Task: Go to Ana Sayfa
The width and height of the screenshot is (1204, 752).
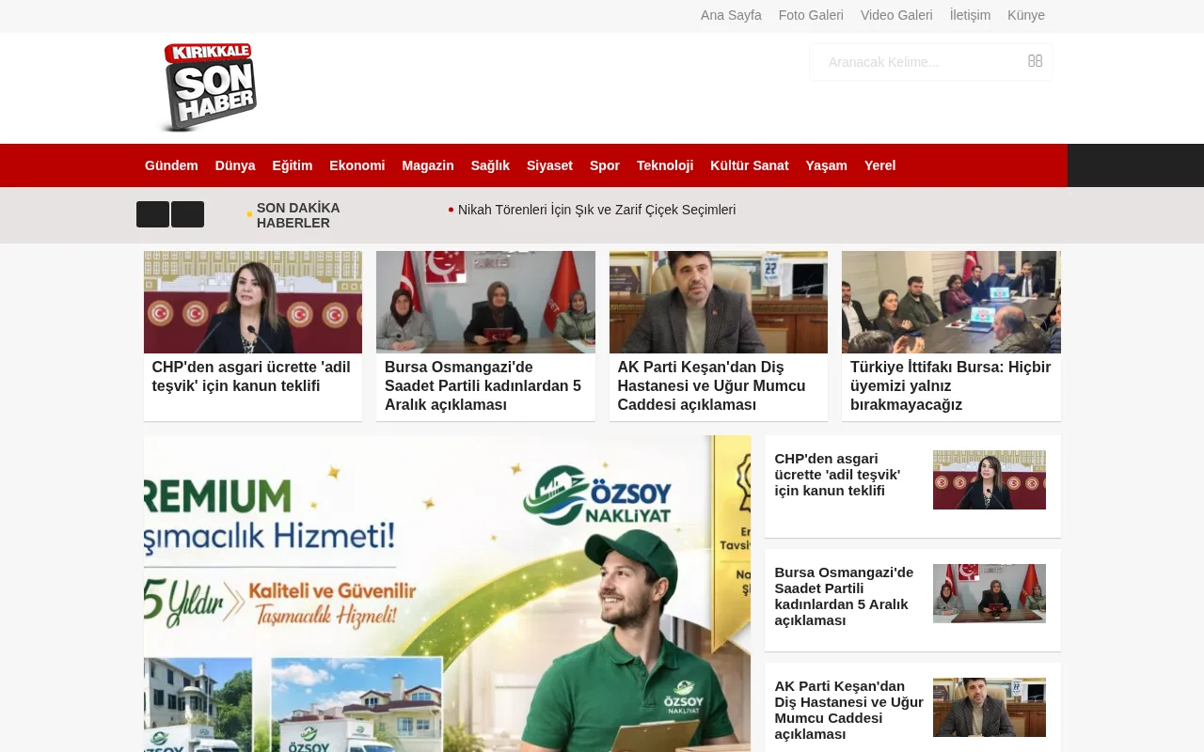Action: tap(731, 15)
